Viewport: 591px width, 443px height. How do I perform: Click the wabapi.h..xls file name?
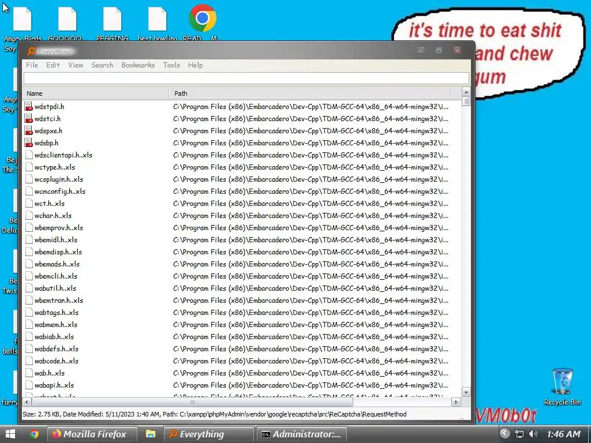click(54, 385)
